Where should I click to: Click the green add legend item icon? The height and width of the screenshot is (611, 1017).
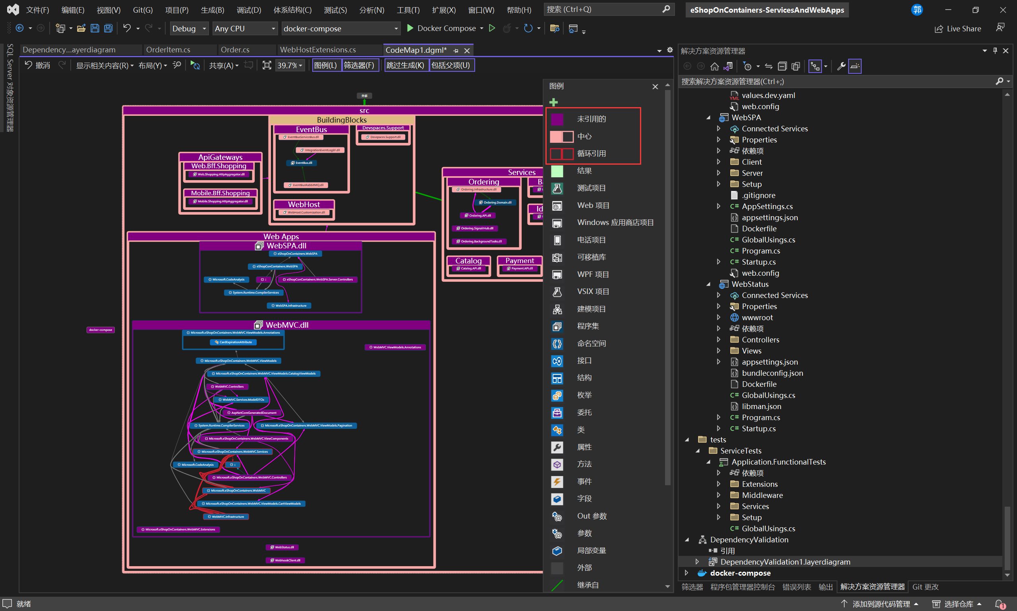pyautogui.click(x=554, y=102)
